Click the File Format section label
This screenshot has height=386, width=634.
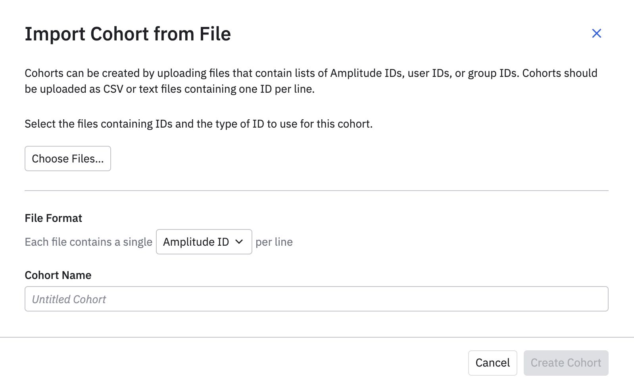click(53, 218)
